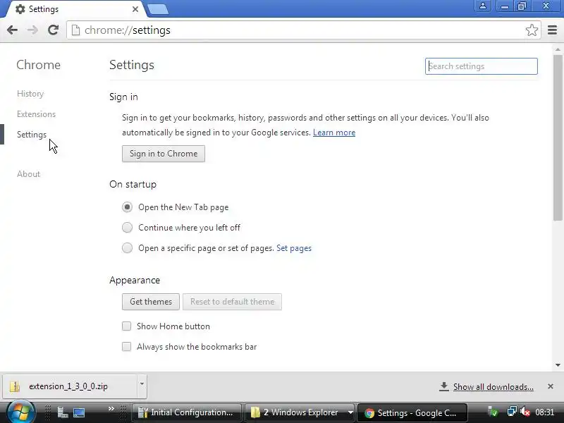Click the Settings gear icon on the tab
This screenshot has height=423, width=564.
[x=20, y=9]
